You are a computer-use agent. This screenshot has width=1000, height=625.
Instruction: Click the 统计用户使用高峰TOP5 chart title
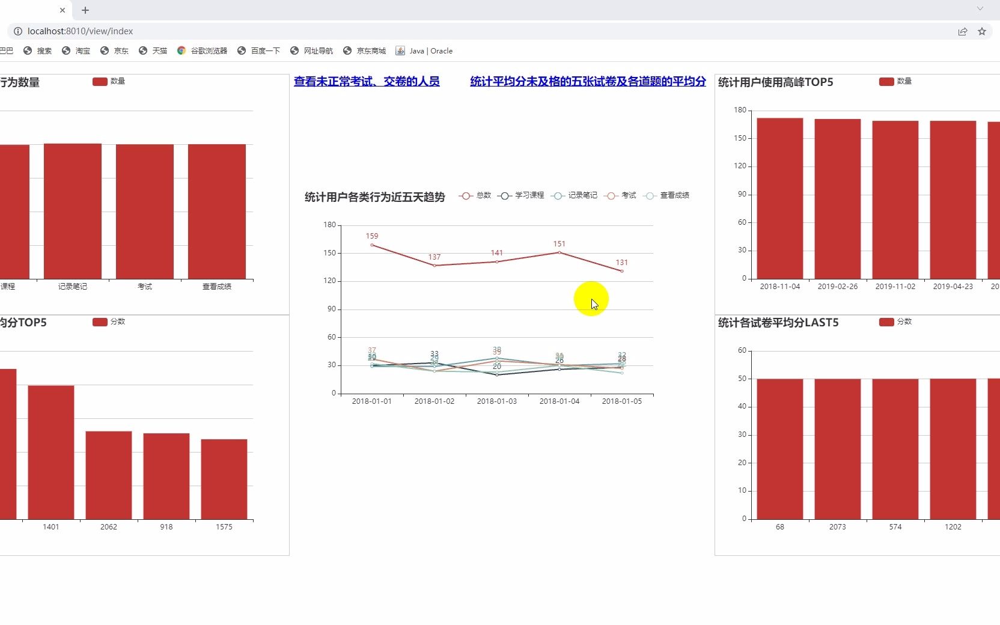[x=776, y=82]
